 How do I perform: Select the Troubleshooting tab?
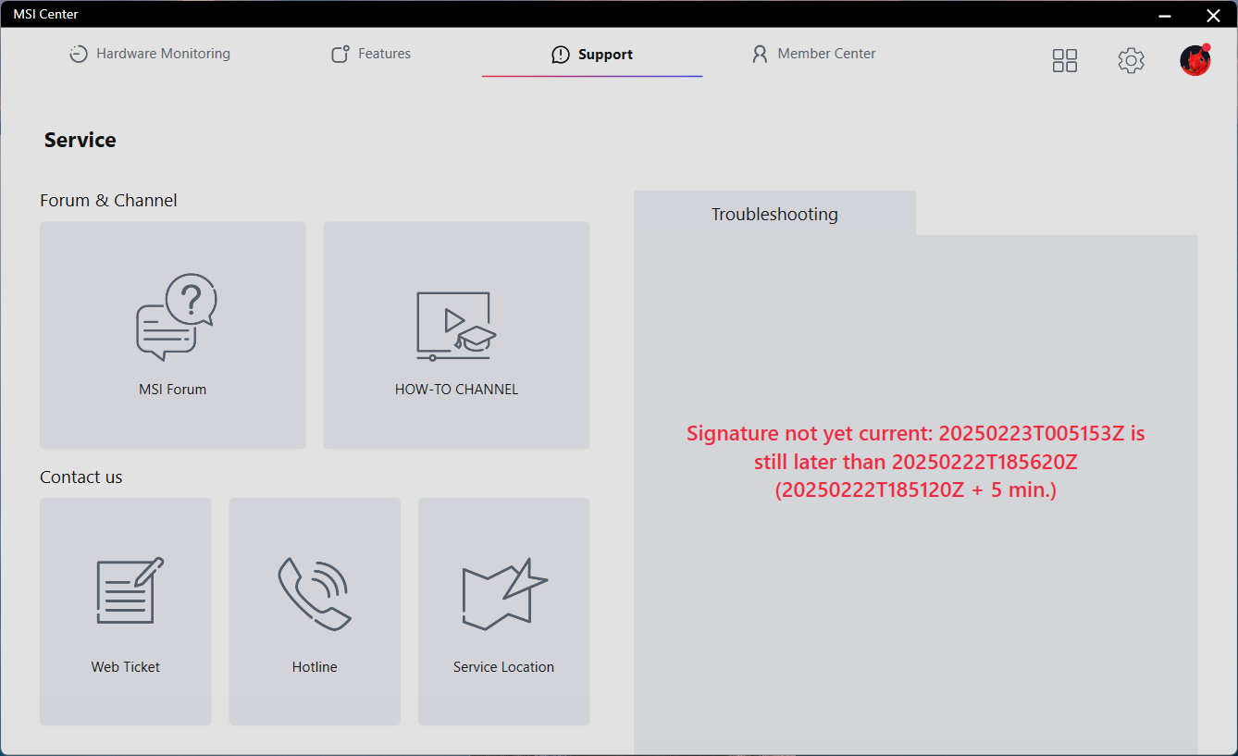click(774, 214)
